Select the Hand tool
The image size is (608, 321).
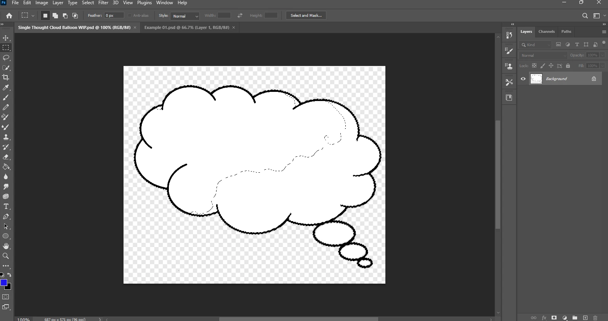click(x=6, y=246)
